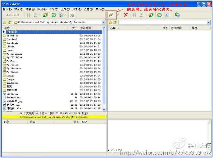Click the folder icon of the iTools row
The image size is (213, 158).
[x=5, y=47]
